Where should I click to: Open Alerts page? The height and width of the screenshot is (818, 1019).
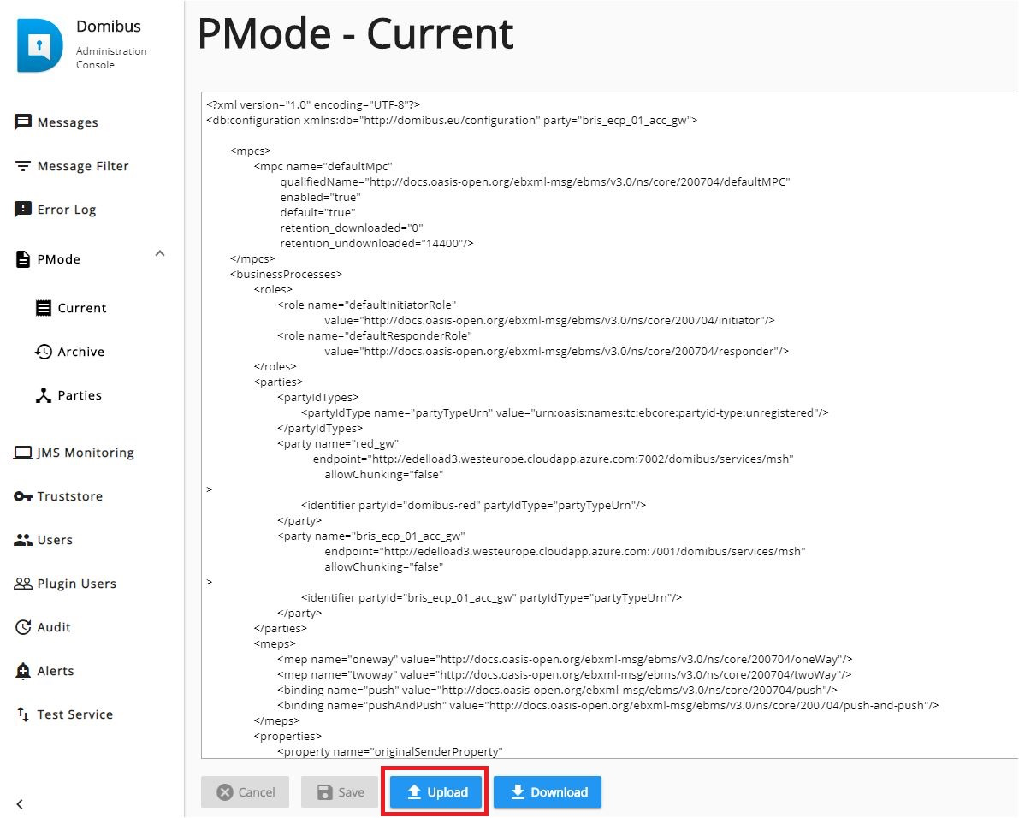(x=56, y=671)
